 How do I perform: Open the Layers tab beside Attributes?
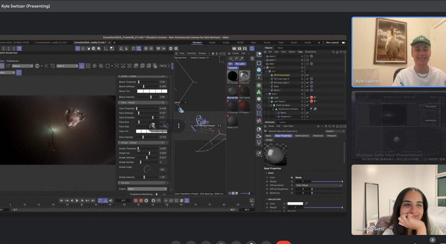pos(282,122)
